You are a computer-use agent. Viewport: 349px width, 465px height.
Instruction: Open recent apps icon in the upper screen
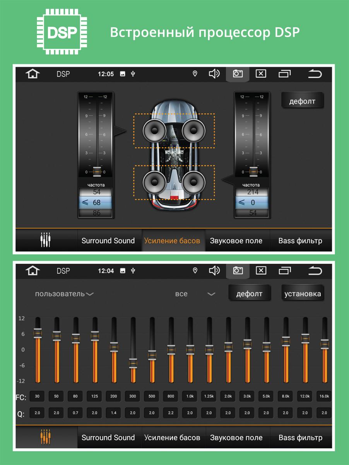pyautogui.click(x=284, y=74)
